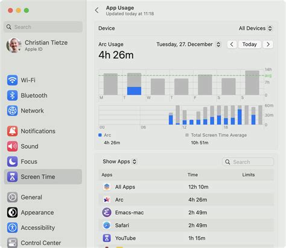286x248 pixels.
Task: Click Christian Tietze profile picture
Action: click(x=14, y=45)
